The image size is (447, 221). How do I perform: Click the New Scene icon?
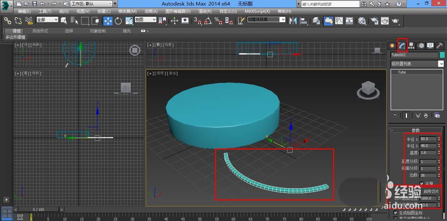coord(19,4)
